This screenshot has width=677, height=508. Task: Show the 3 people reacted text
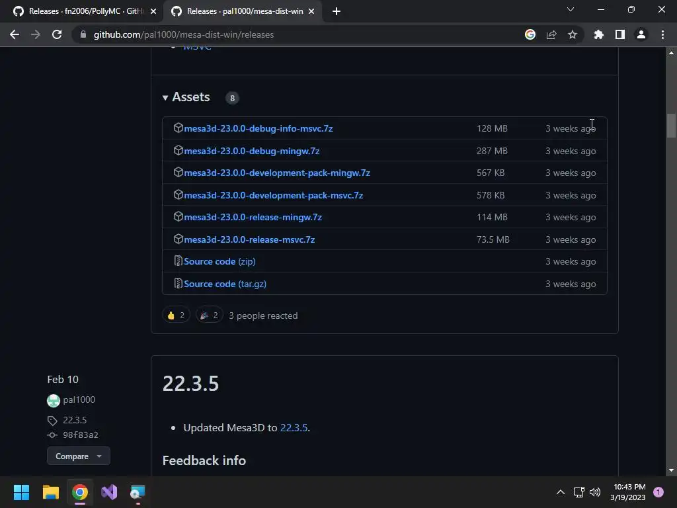(263, 316)
